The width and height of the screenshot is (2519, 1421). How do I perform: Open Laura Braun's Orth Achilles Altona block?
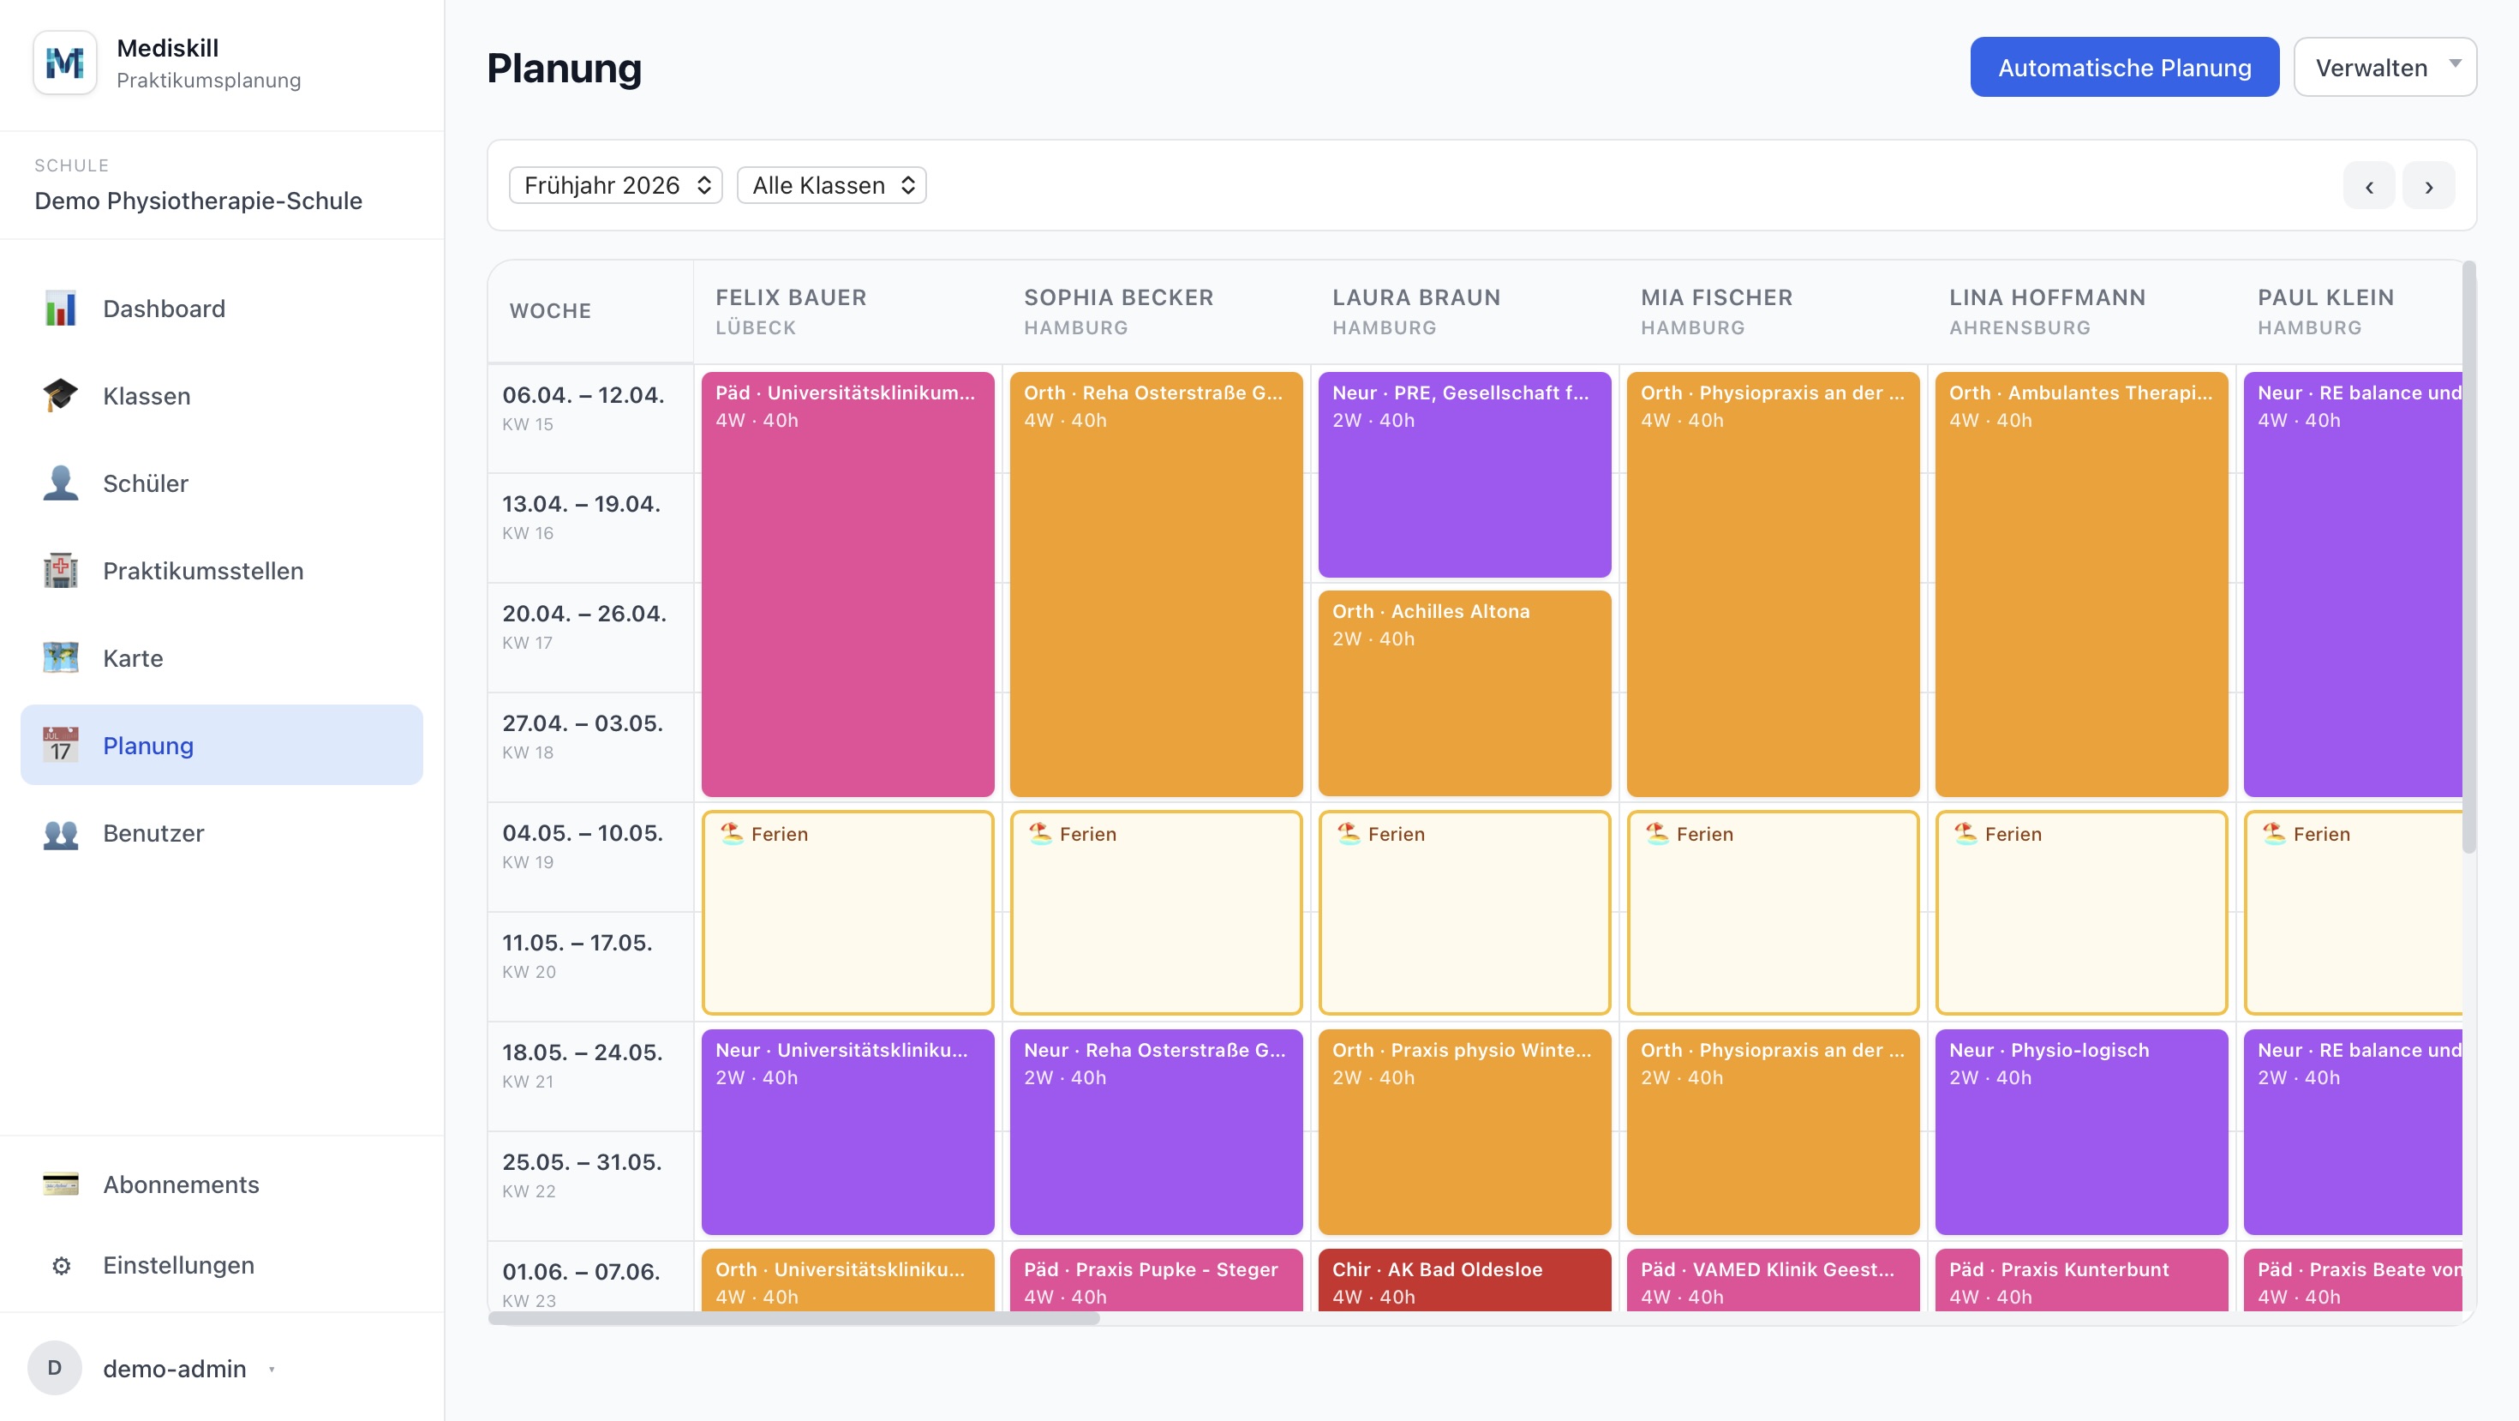[x=1464, y=693]
